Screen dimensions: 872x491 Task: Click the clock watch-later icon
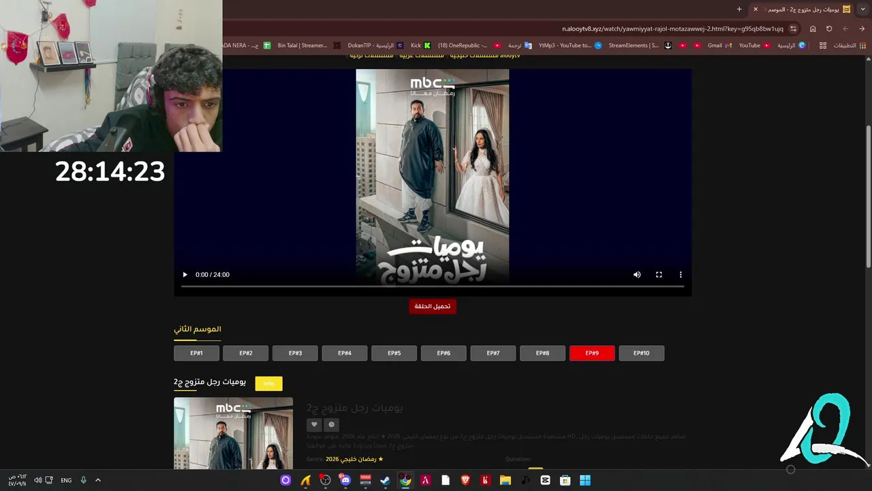pyautogui.click(x=331, y=424)
